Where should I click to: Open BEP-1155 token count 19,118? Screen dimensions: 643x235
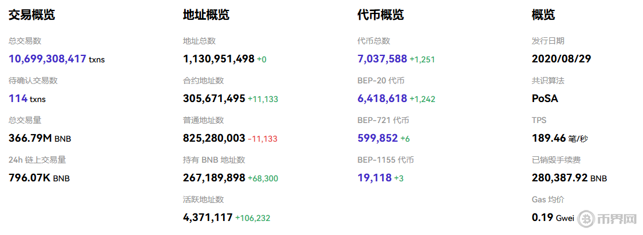point(375,178)
